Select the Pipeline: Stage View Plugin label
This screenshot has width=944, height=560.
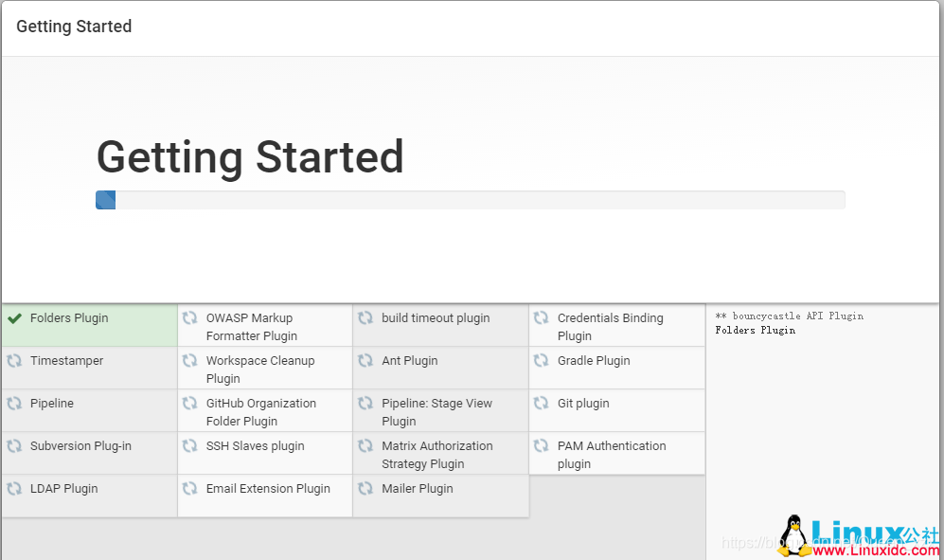pos(437,412)
